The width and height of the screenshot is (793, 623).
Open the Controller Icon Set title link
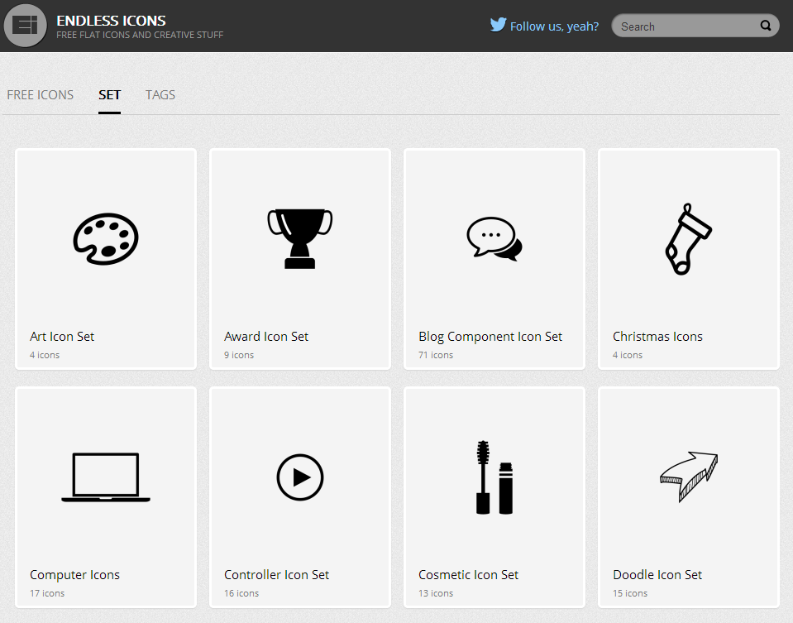(x=276, y=575)
